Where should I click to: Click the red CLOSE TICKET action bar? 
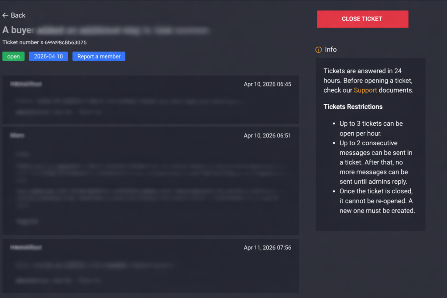(362, 19)
